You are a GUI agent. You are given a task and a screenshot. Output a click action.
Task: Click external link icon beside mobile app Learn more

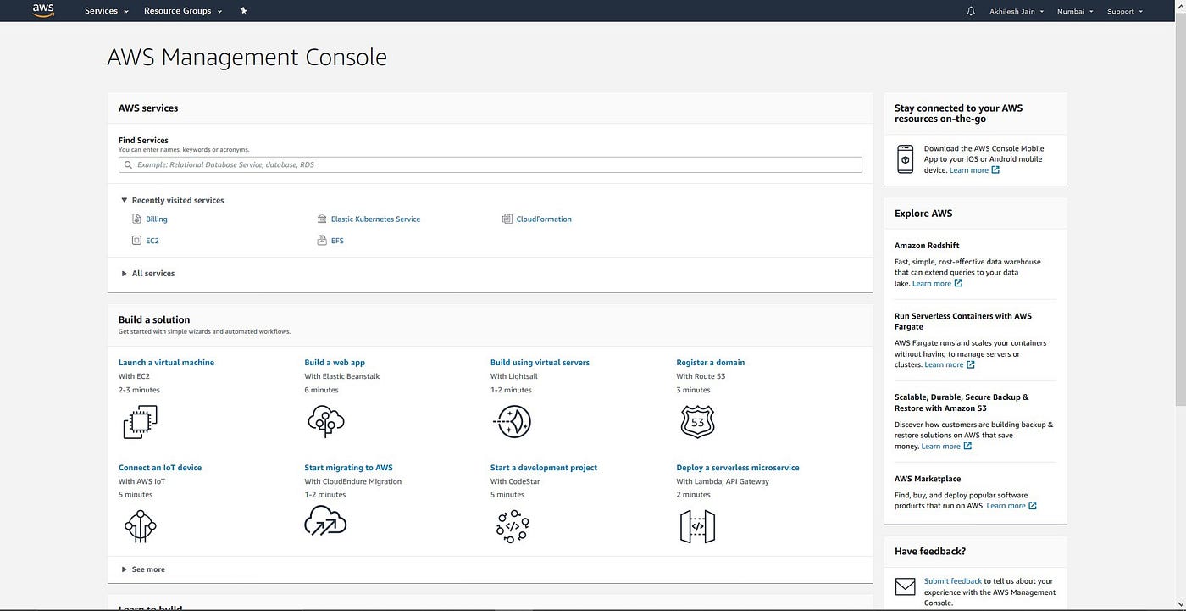tap(995, 169)
